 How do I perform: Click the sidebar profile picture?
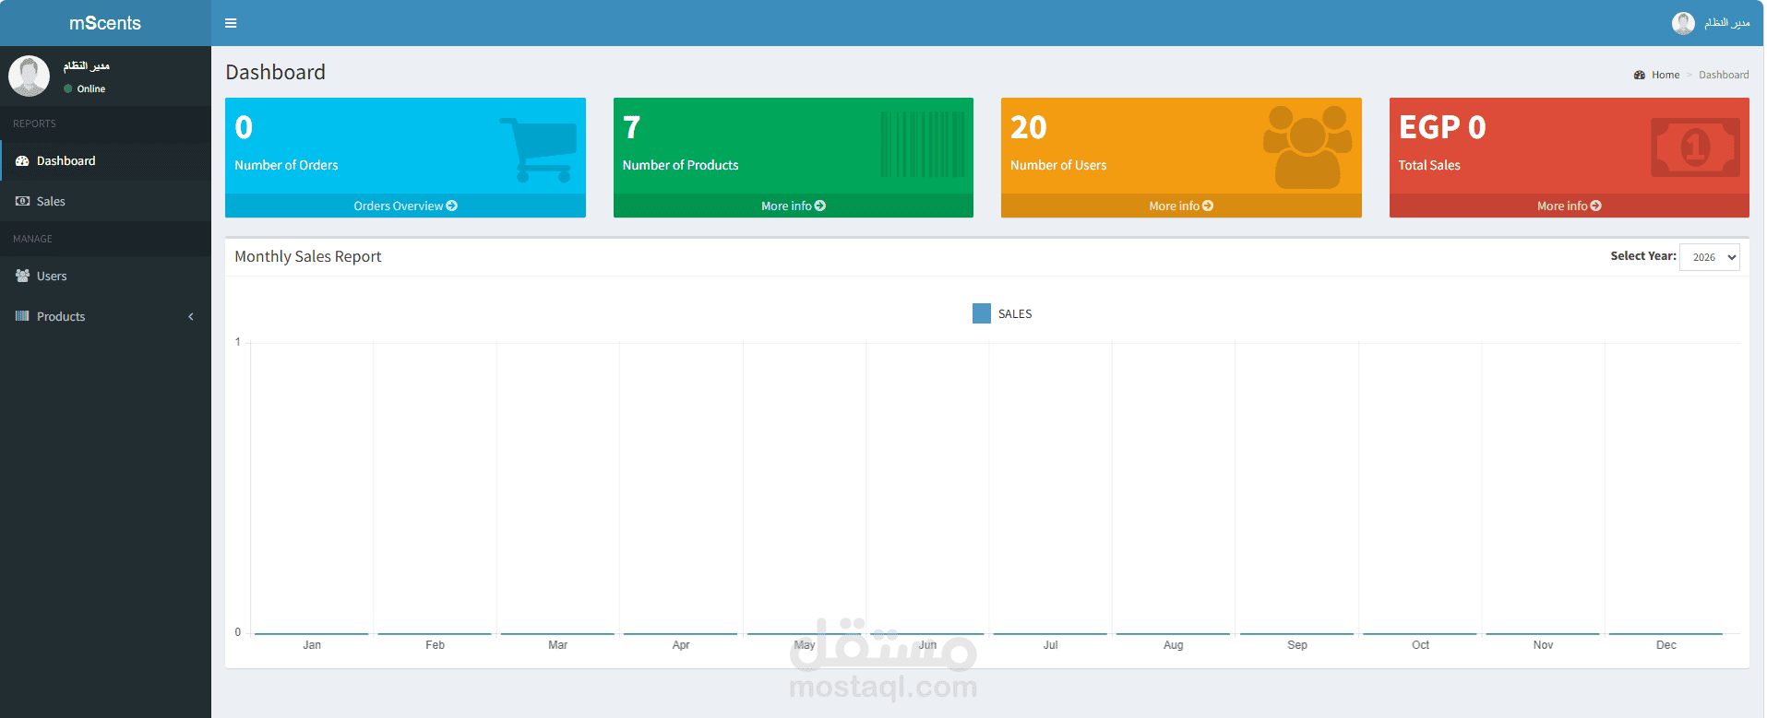(x=29, y=76)
